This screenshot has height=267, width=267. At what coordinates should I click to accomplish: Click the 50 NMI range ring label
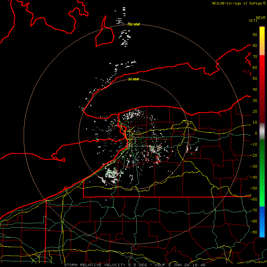(x=133, y=79)
